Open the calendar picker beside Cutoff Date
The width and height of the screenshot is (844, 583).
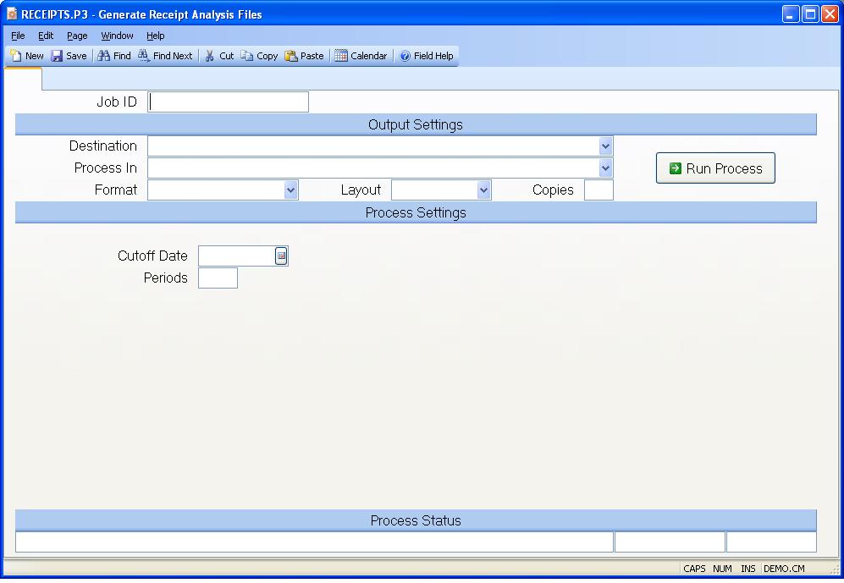[282, 256]
